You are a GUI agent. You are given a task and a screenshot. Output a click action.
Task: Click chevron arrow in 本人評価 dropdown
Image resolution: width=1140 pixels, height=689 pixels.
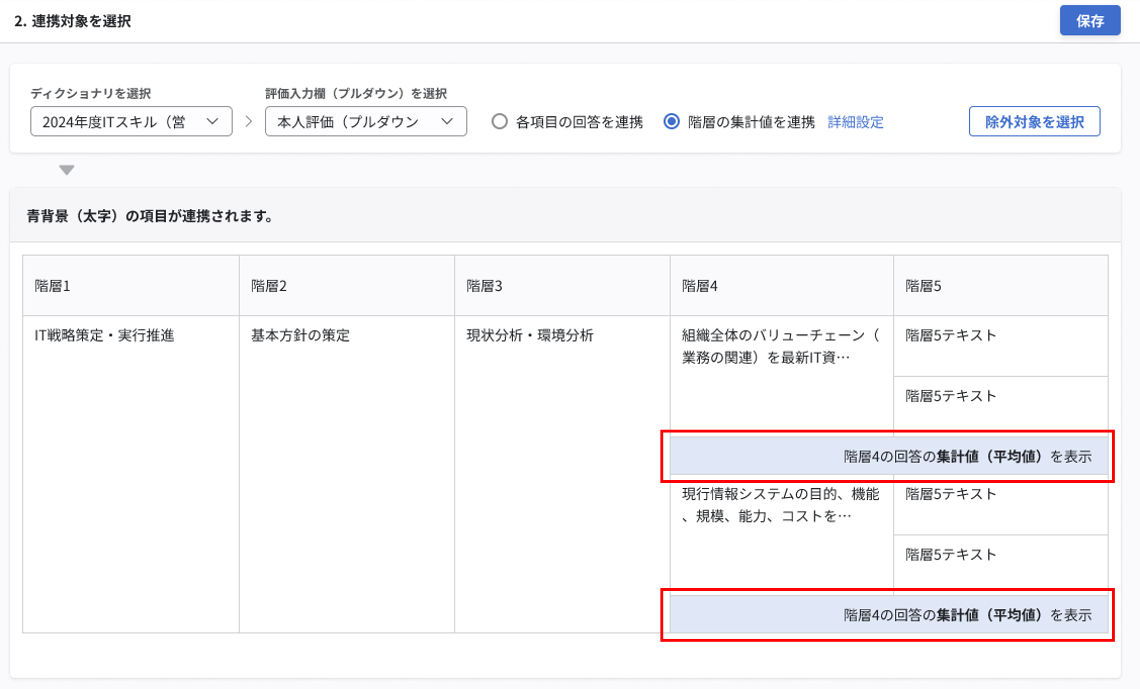[x=446, y=122]
